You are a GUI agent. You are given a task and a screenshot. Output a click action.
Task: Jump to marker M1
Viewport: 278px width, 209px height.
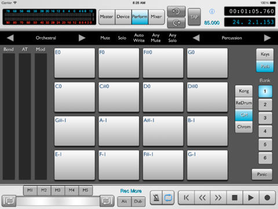(x=30, y=190)
